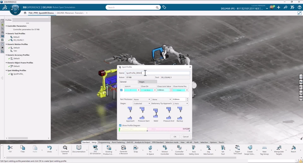This screenshot has height=163, width=303.
Task: Open the Programming ribbon tab
Action: [104, 142]
